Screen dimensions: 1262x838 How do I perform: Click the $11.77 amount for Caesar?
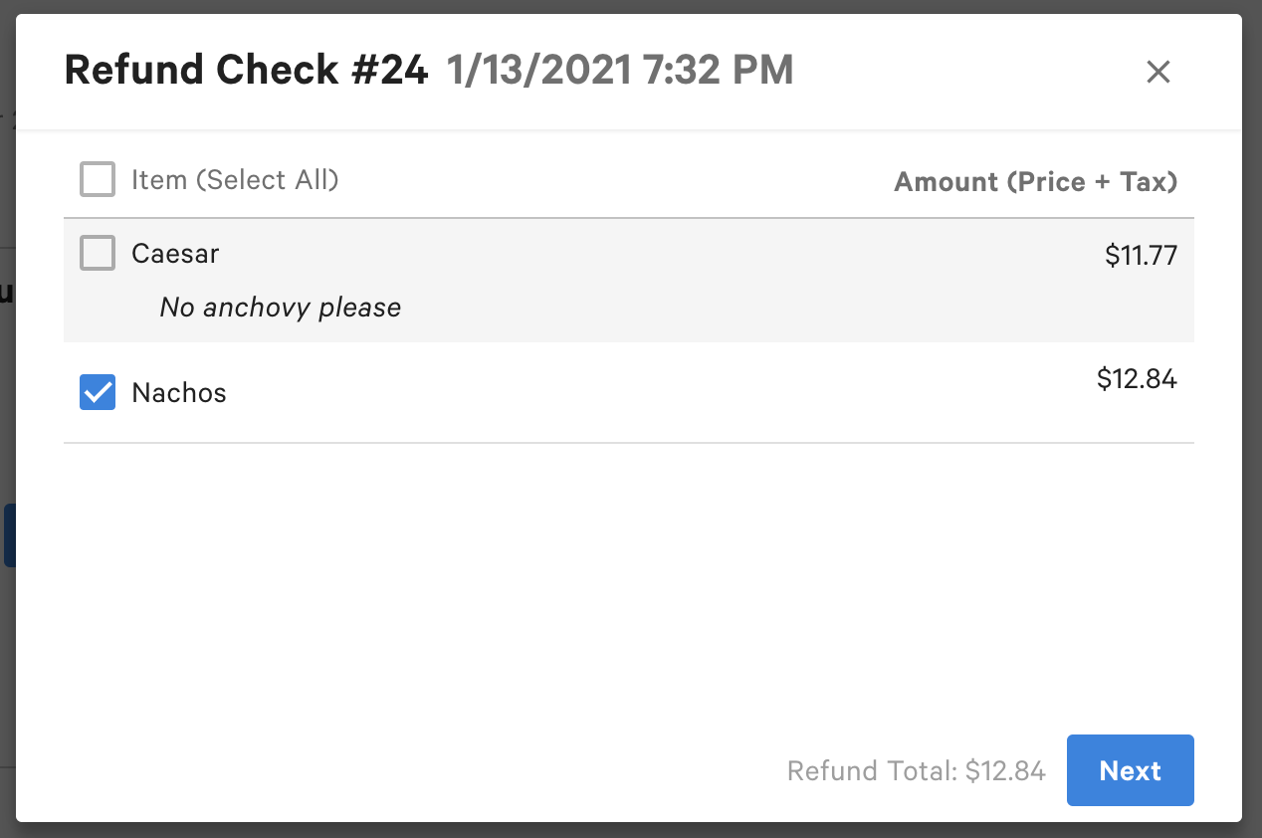[1140, 255]
